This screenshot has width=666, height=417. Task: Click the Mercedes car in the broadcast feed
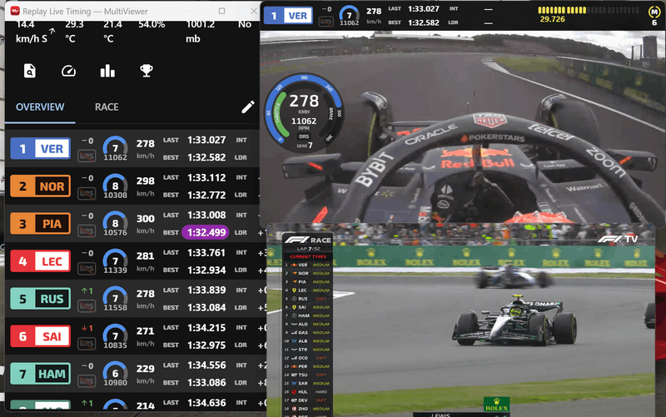[x=515, y=322]
